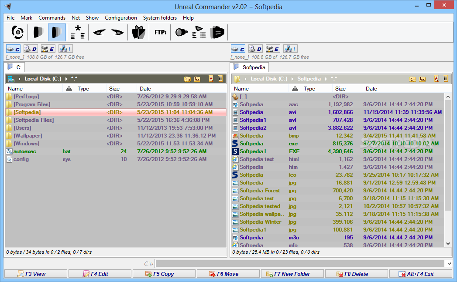Select the [..] parent directory entry
Screen dimensions: 457x282
click(338, 97)
